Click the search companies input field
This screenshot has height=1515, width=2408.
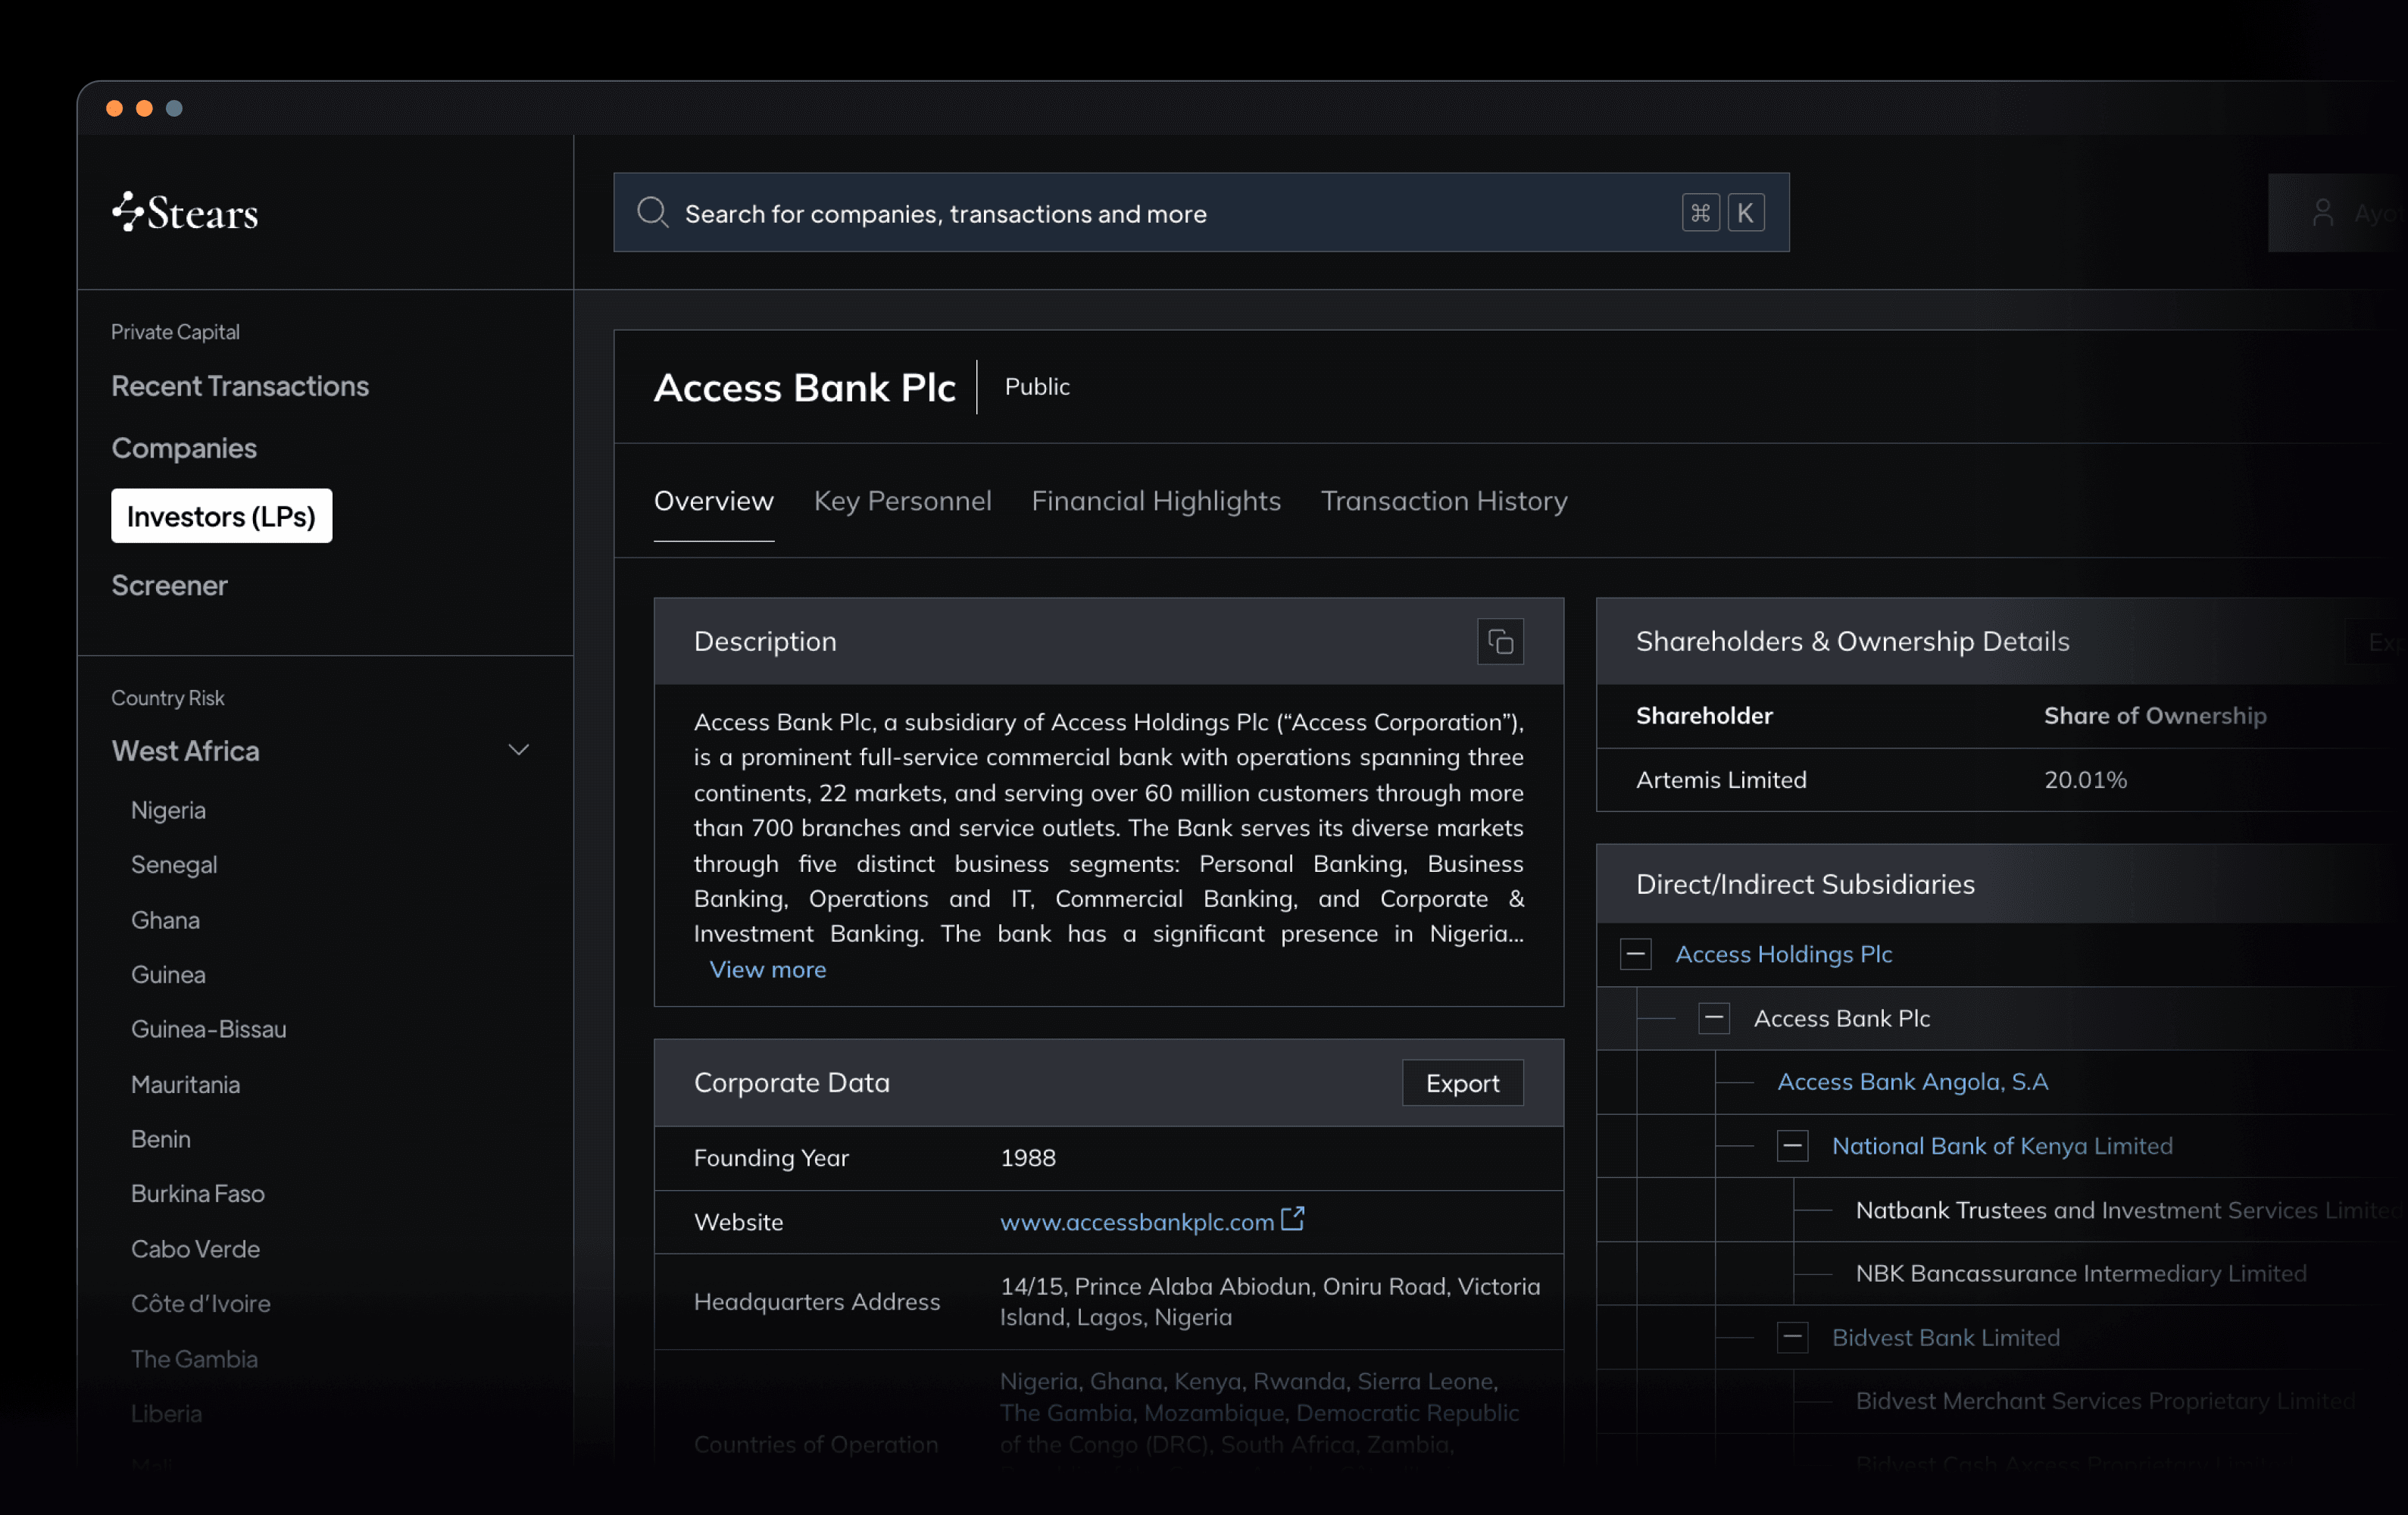(1201, 212)
